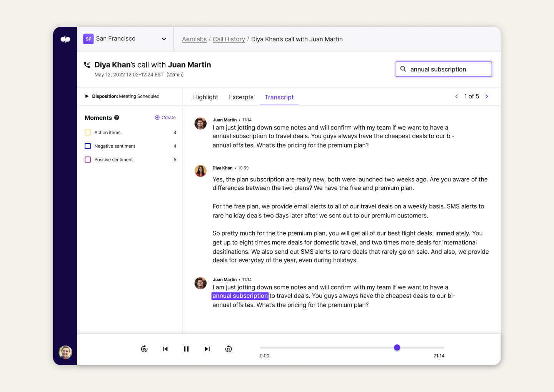
Task: Go to the next search result
Action: click(x=487, y=96)
